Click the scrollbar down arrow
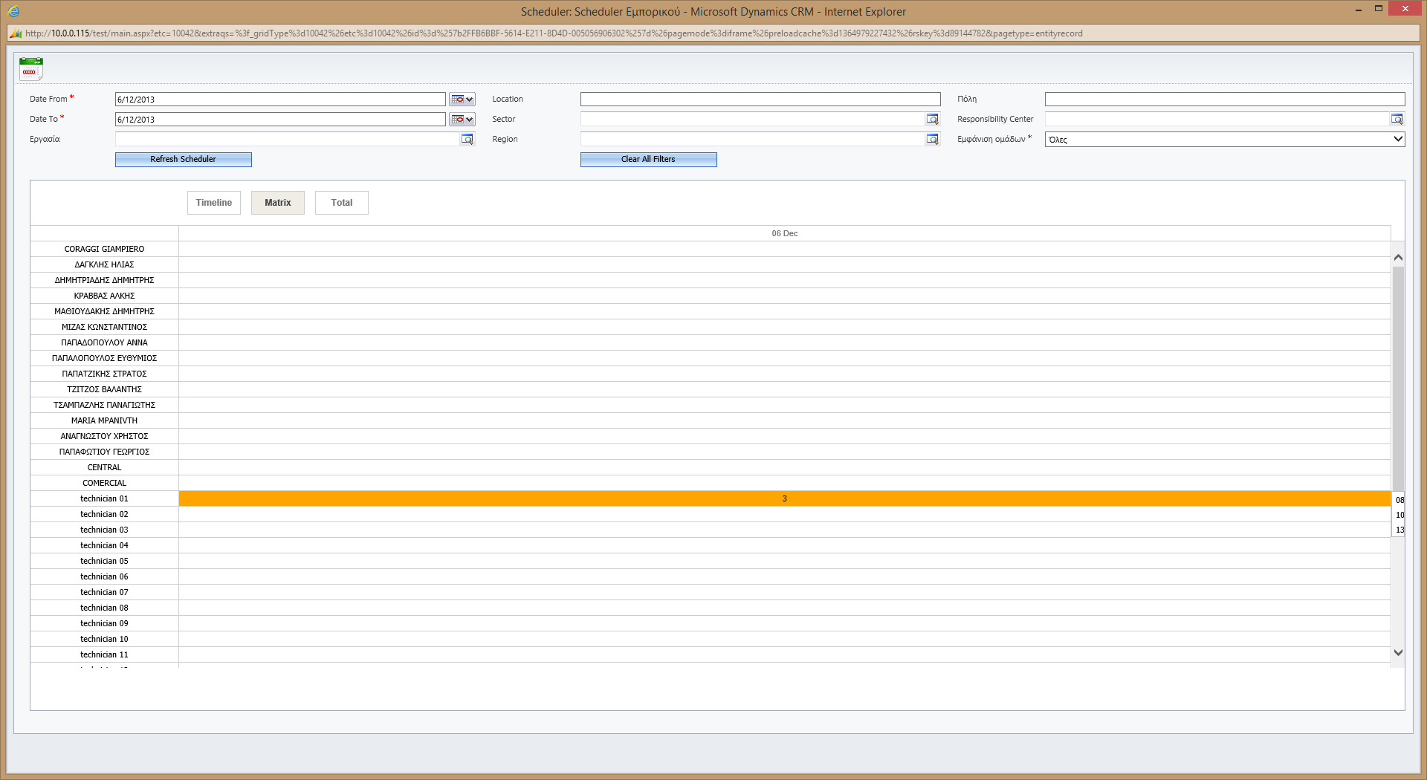The image size is (1427, 780). tap(1398, 652)
